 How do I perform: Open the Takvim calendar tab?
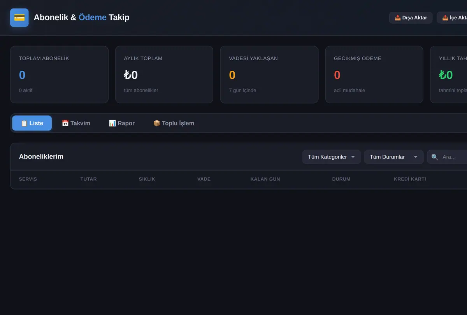(76, 123)
